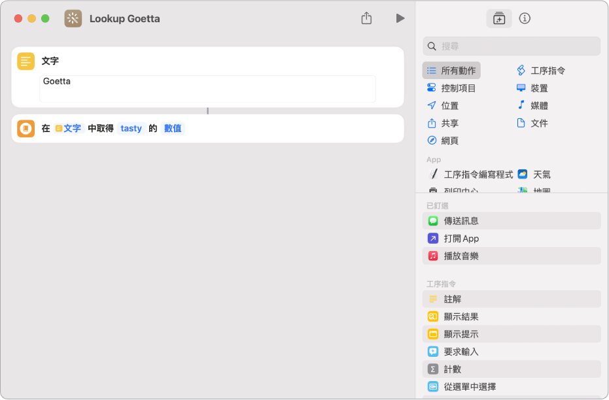
Task: Select the 控制項目 category
Action: 451,88
